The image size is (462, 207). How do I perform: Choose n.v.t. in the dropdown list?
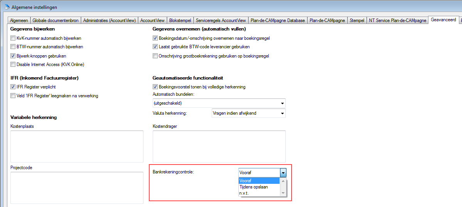(x=259, y=193)
